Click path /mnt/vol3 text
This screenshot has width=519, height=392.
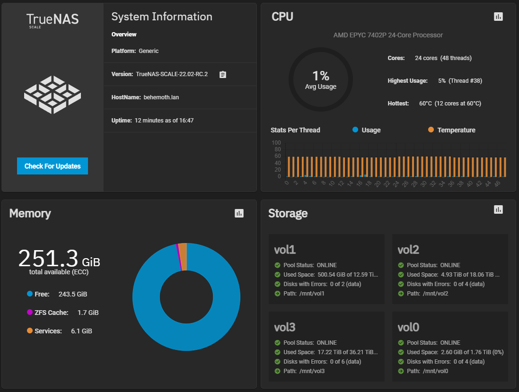(x=312, y=371)
